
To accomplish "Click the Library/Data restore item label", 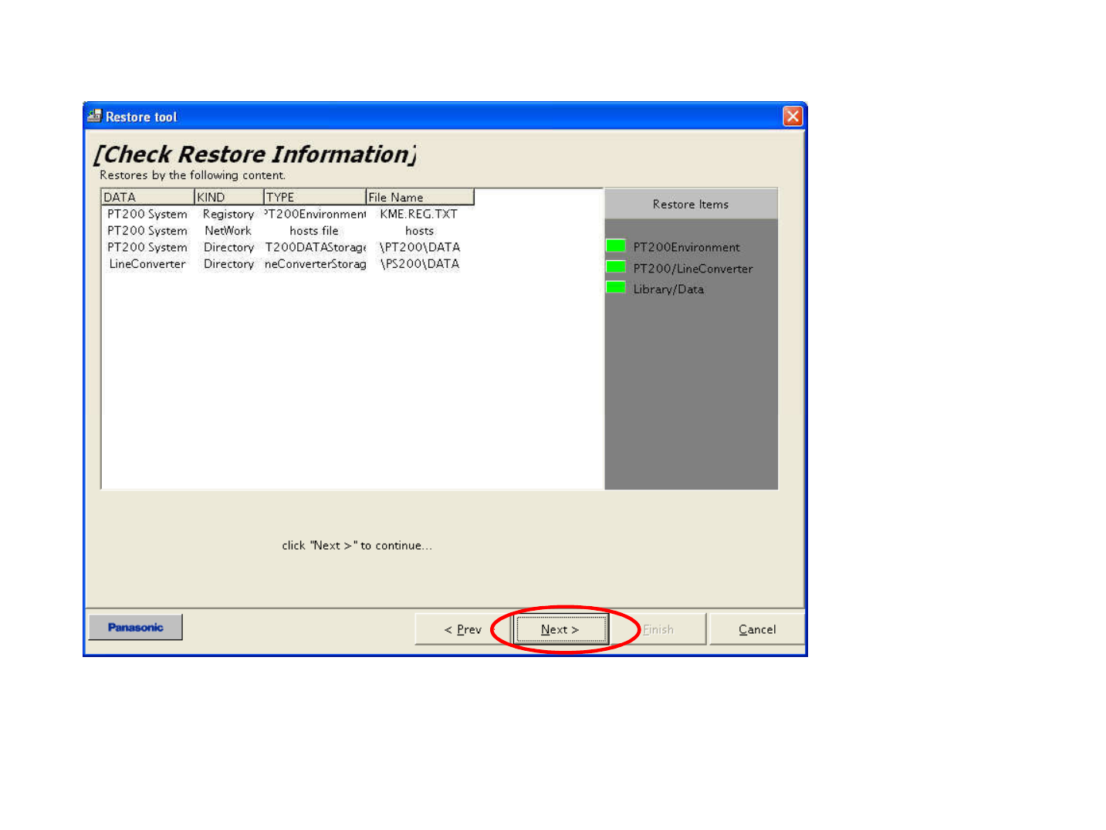I will pos(668,289).
